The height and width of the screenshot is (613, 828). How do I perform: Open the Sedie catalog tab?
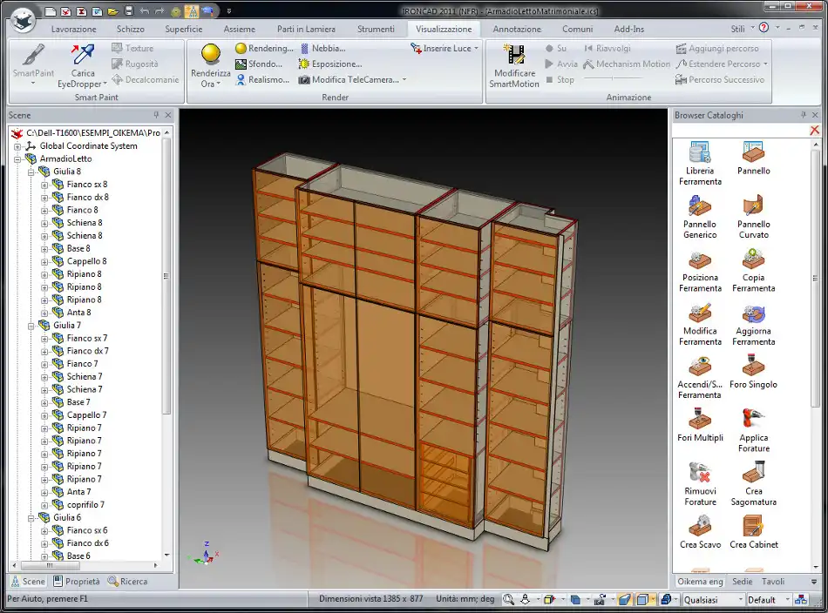tap(743, 582)
